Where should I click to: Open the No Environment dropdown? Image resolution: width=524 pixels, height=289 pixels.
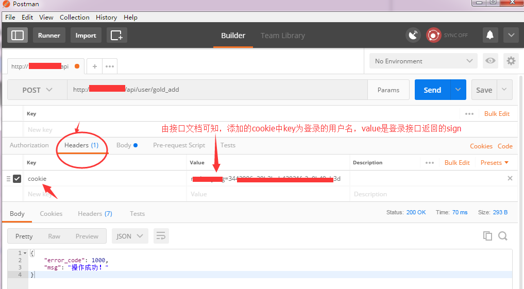point(424,61)
